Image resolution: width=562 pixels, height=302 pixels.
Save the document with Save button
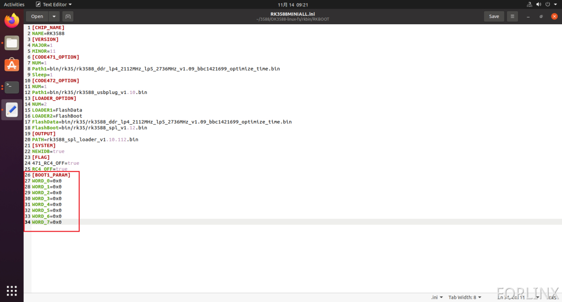494,16
